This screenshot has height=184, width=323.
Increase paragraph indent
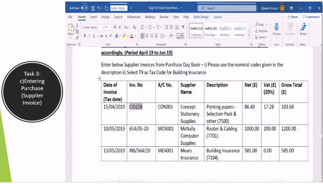click(171, 27)
